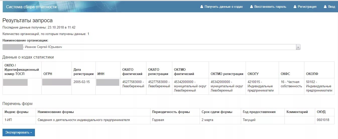Click the user icon beside Вход

[x=325, y=7]
